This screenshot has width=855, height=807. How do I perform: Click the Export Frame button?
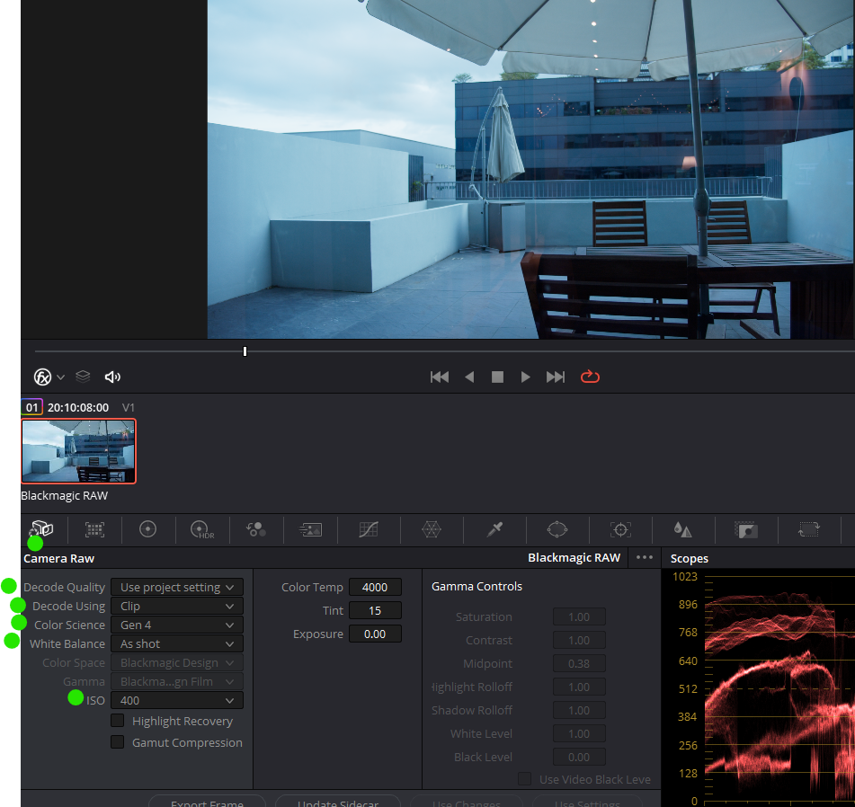click(207, 802)
